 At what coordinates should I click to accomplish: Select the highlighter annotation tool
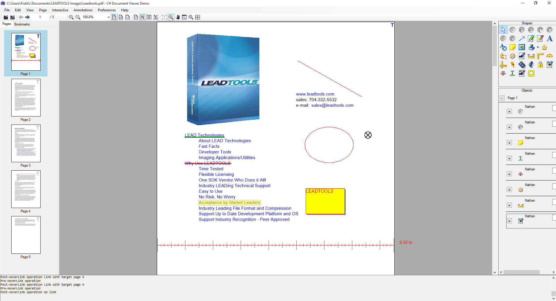click(x=540, y=39)
